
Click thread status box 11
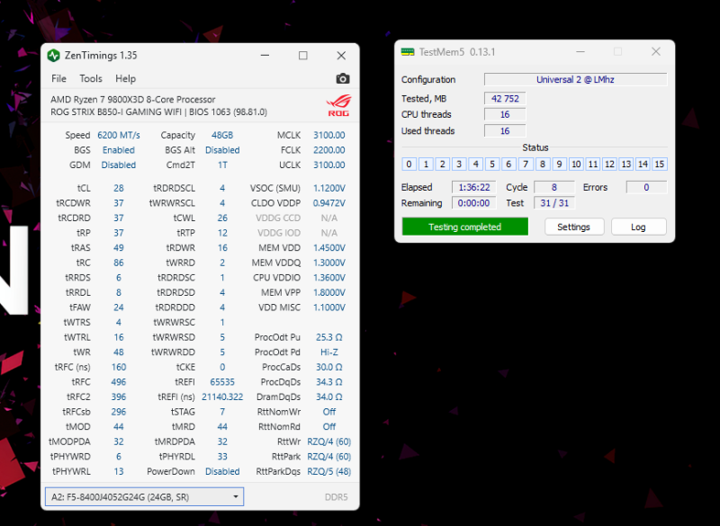click(593, 165)
